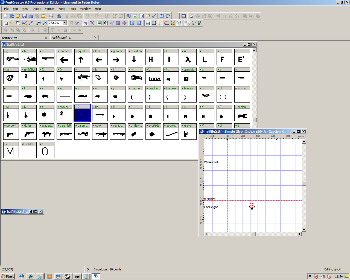350x280 pixels.
Task: Open Glyph properties panel icon
Action: point(183,16)
